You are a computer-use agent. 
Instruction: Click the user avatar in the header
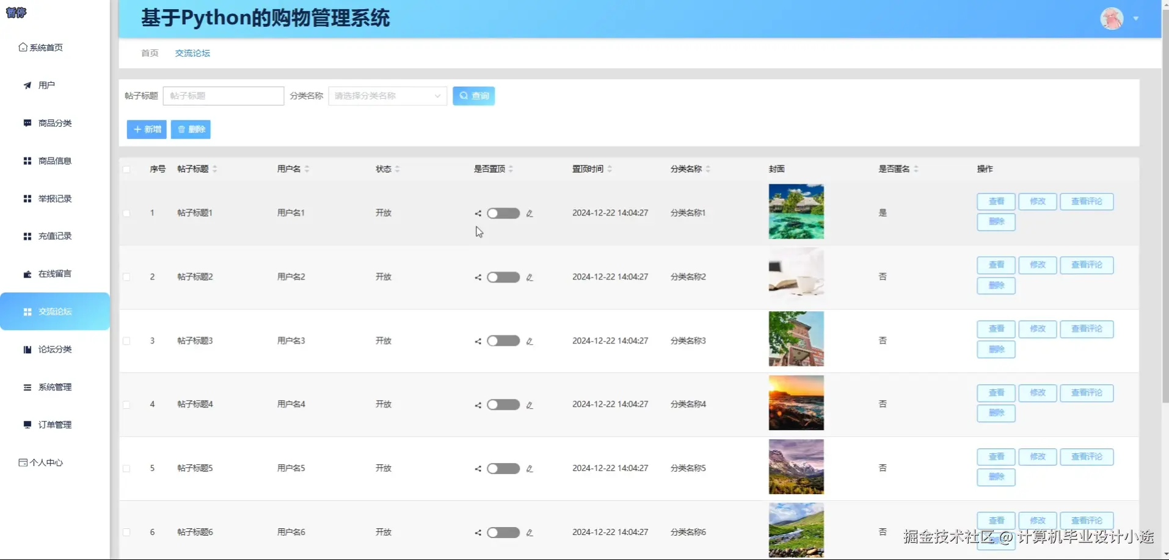tap(1112, 18)
